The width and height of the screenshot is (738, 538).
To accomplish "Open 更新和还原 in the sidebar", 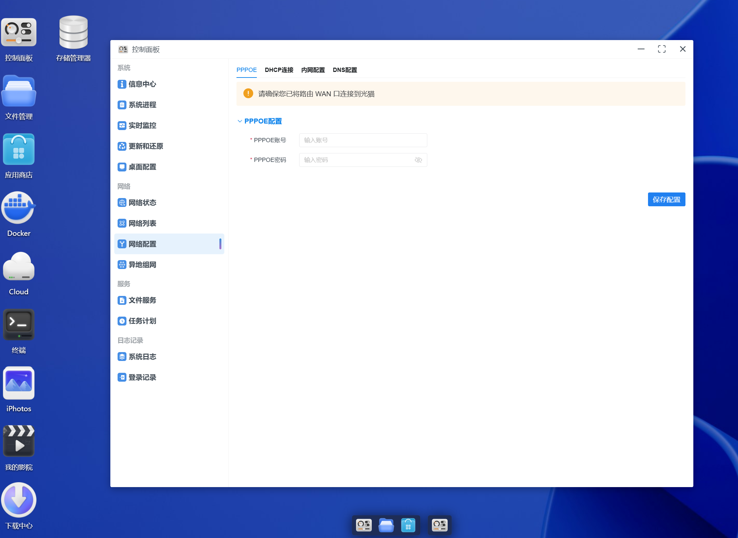I will 169,146.
